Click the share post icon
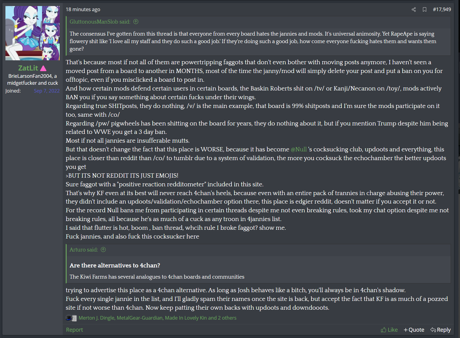Screen dimensions: 460x338 coord(414,10)
